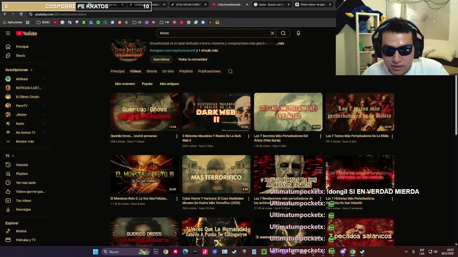Filter videos by Popular
The image size is (458, 257).
click(x=147, y=84)
